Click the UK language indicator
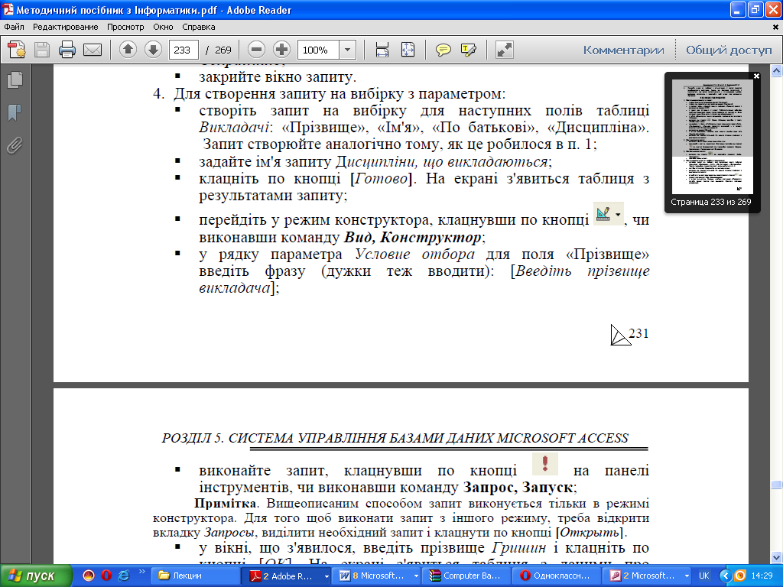Screen dimensions: 783x587 [704, 576]
